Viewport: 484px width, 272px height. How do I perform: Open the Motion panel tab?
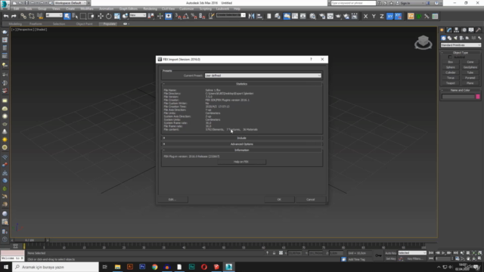[464, 30]
